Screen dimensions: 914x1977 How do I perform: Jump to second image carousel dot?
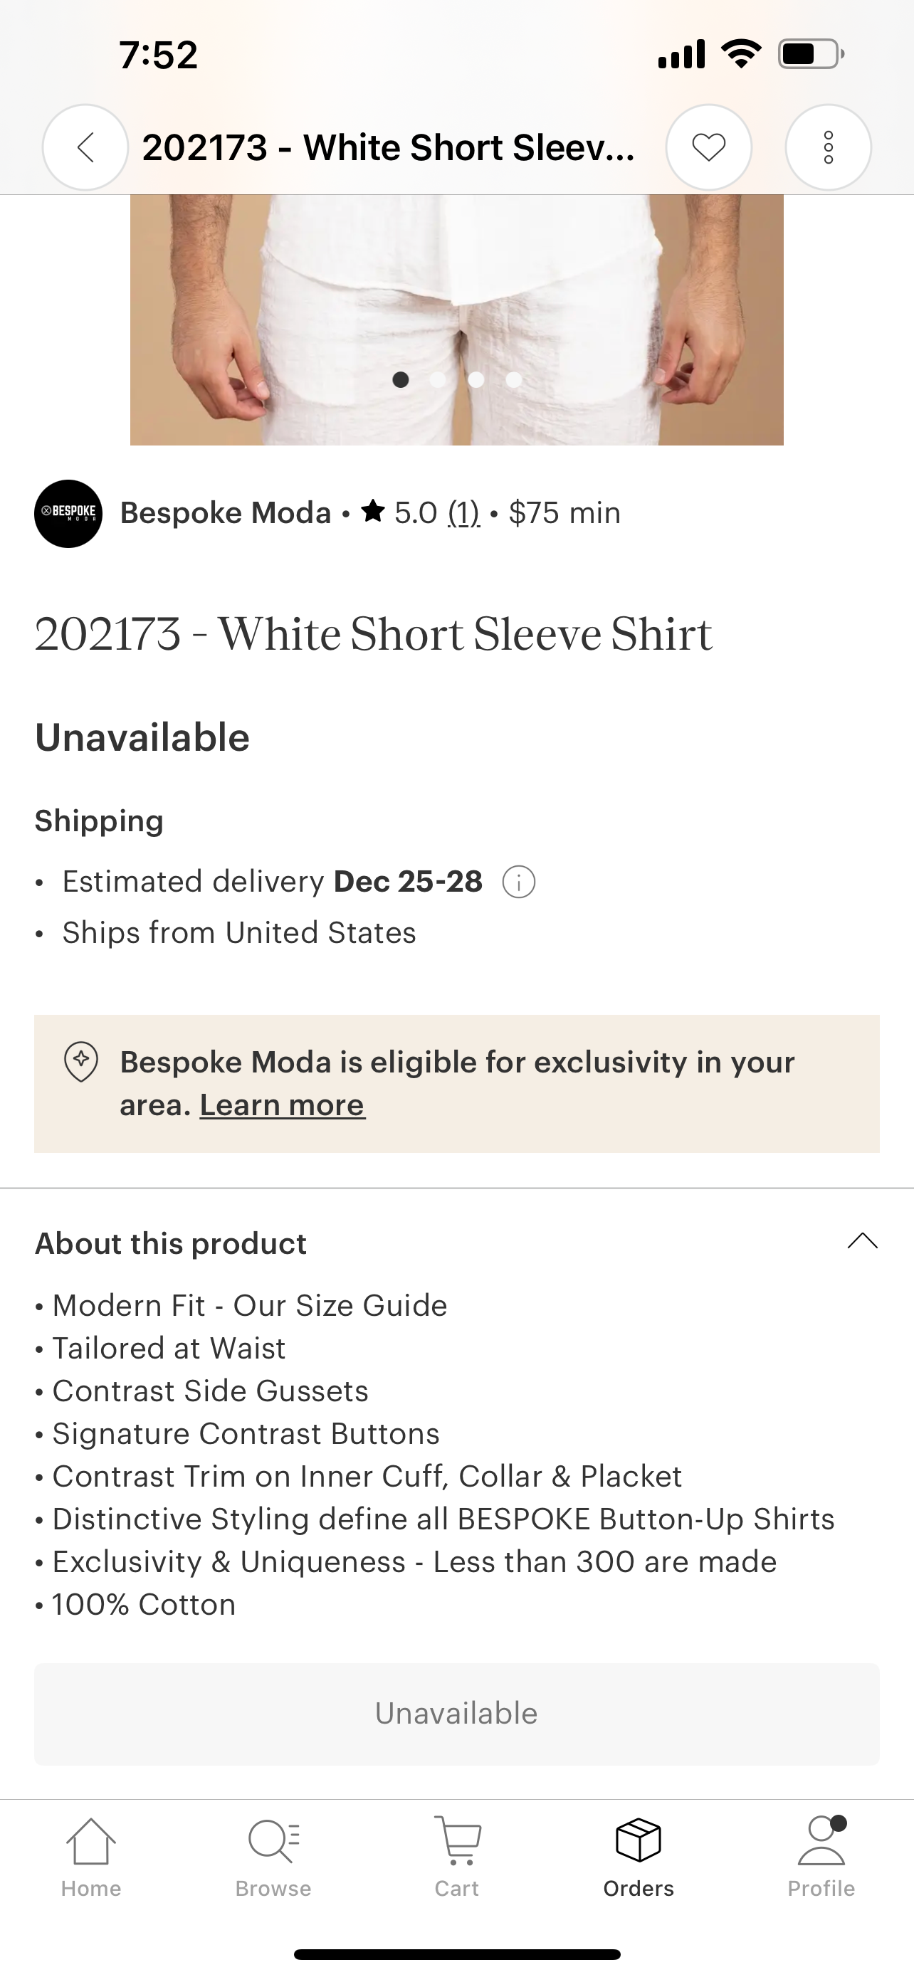pyautogui.click(x=438, y=379)
